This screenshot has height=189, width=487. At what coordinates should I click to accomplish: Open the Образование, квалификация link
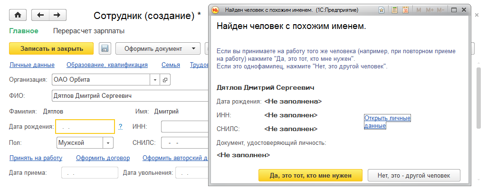click(107, 65)
